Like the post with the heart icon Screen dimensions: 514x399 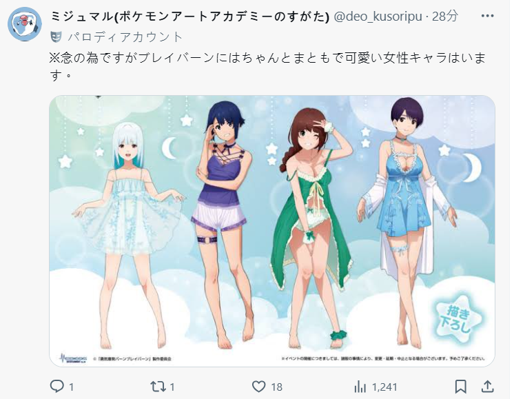(258, 387)
